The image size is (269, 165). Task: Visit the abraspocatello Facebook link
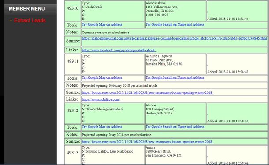coord(119,50)
